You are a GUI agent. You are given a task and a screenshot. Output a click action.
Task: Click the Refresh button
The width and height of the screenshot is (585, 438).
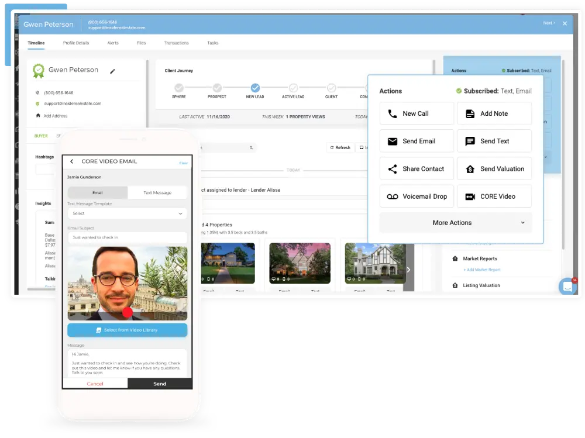[340, 148]
